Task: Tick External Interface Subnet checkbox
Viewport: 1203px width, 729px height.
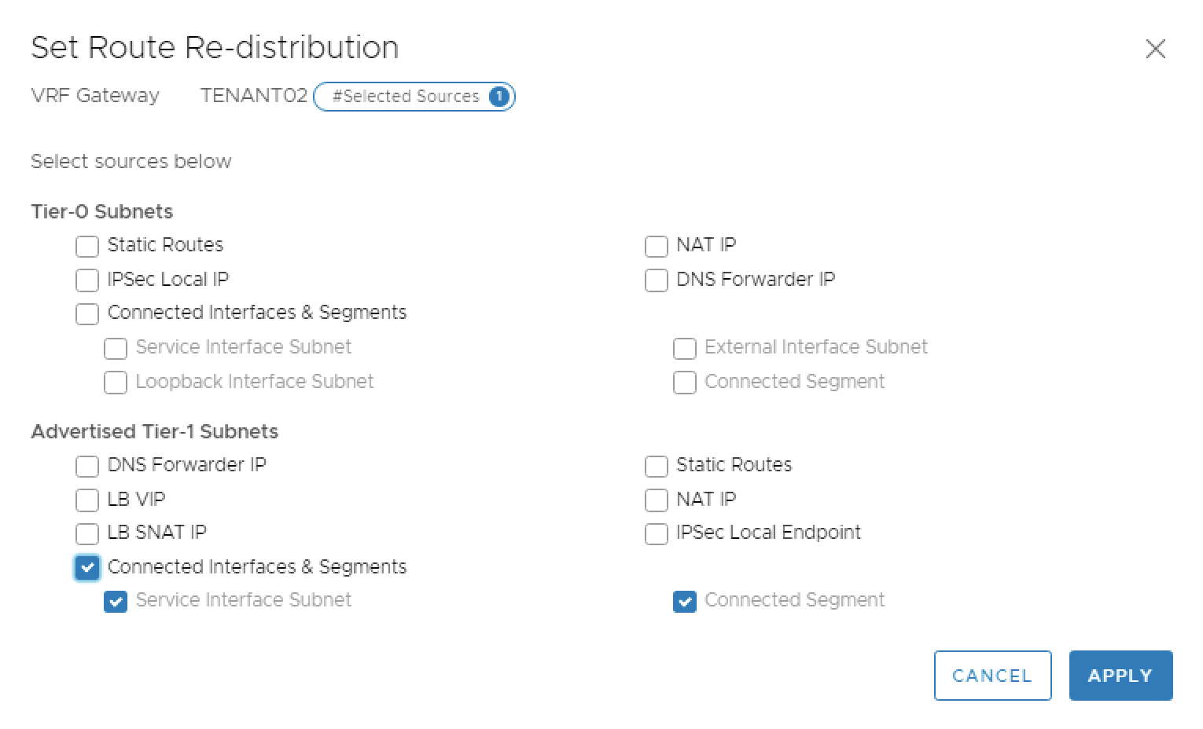Action: (x=684, y=348)
